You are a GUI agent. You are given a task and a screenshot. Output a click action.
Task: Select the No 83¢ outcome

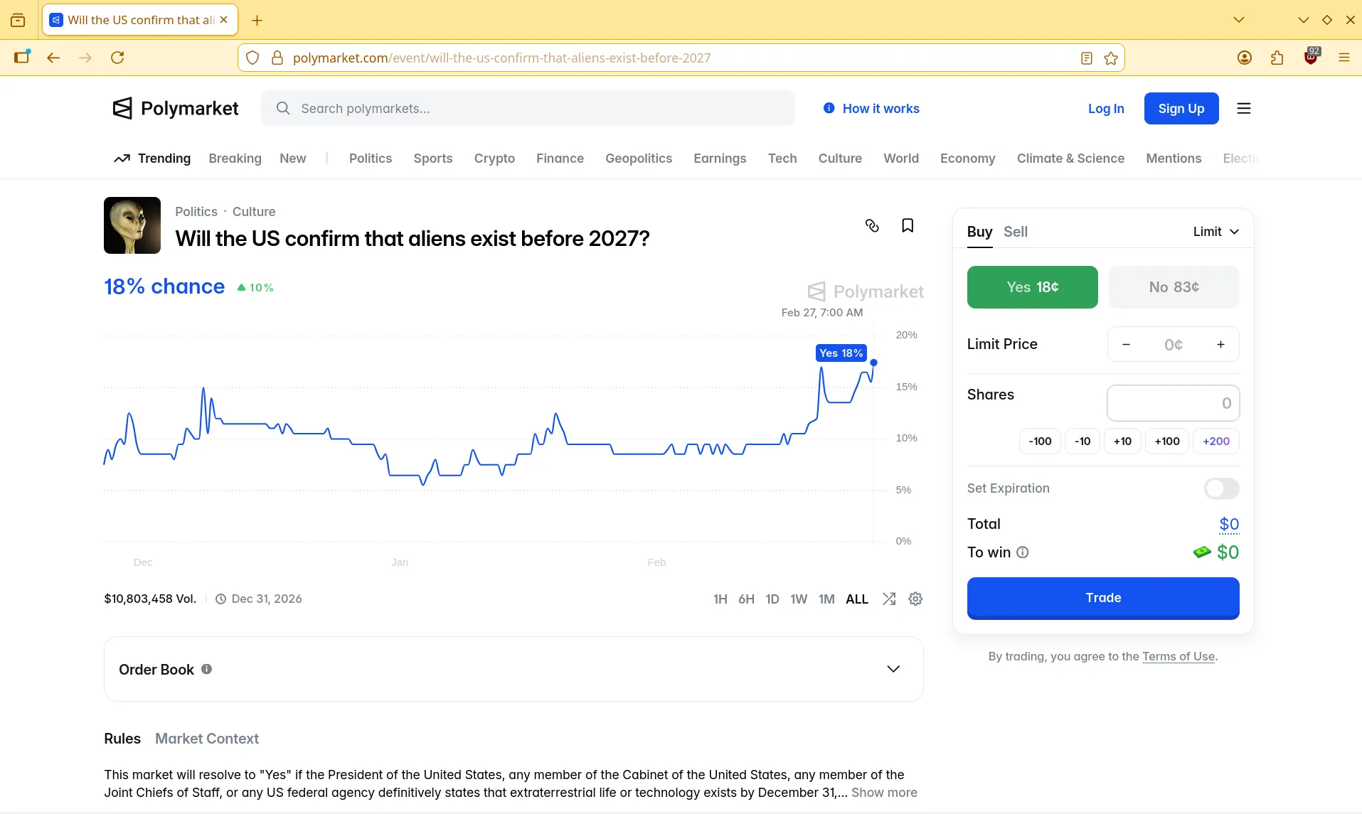tap(1174, 287)
